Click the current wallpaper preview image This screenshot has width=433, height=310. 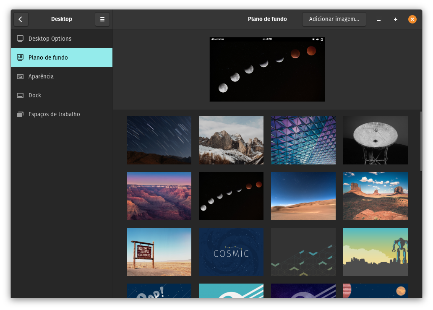click(x=267, y=69)
